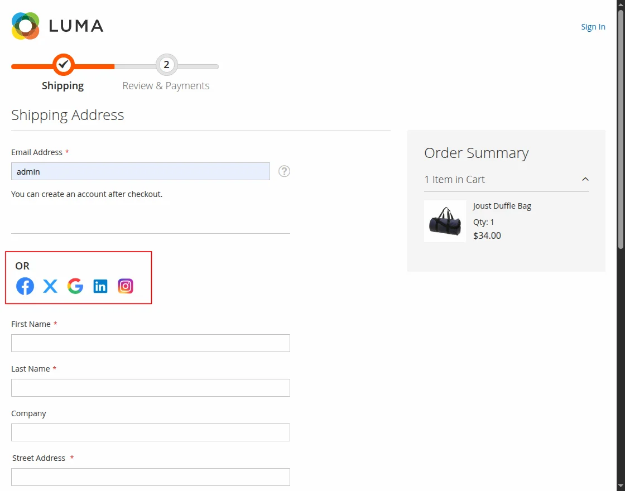Click the Luma store logo

tap(56, 25)
